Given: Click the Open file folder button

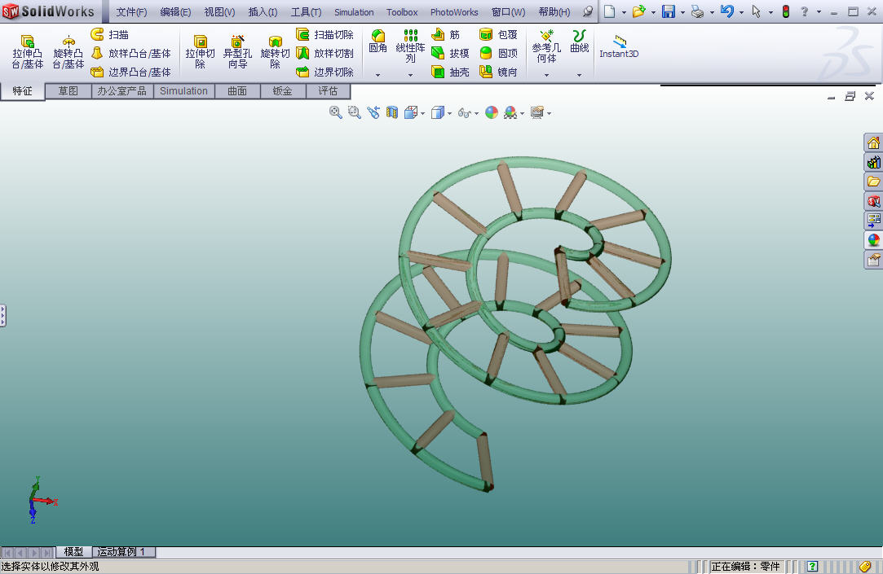Looking at the screenshot, I should [x=638, y=11].
